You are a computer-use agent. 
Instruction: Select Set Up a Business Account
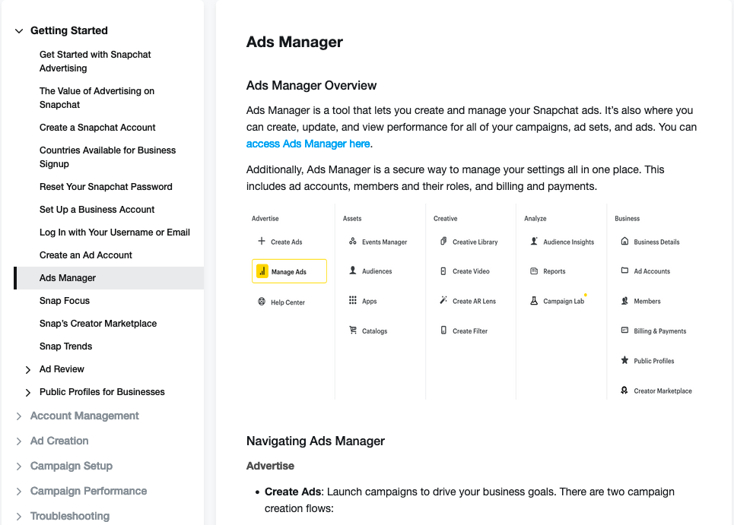pos(97,210)
